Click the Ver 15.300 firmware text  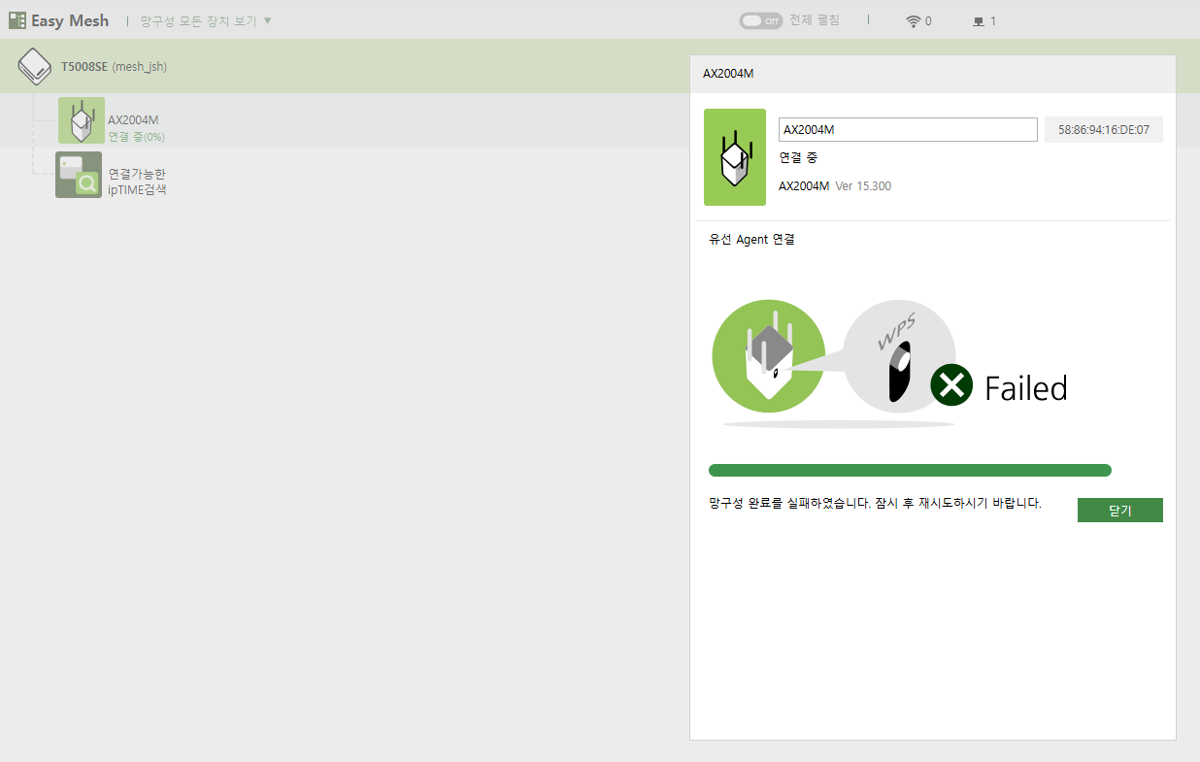(863, 186)
